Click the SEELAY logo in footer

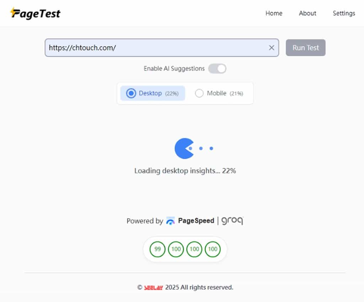click(x=154, y=287)
